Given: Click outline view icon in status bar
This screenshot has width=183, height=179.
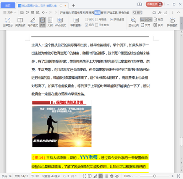Looking at the screenshot, I should [x=106, y=176].
